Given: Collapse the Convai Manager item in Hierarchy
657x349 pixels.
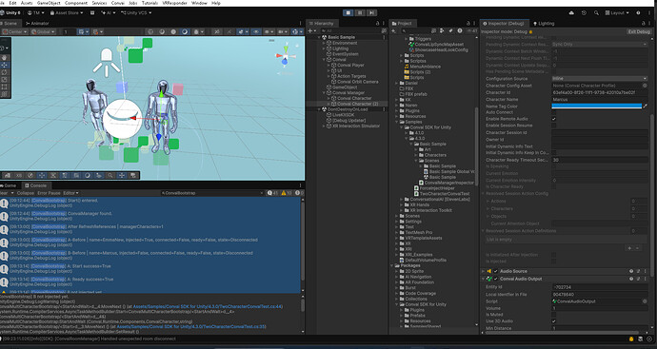Looking at the screenshot, I should (x=324, y=93).
